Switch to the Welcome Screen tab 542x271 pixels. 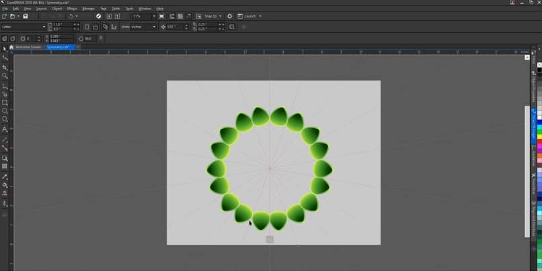point(28,47)
